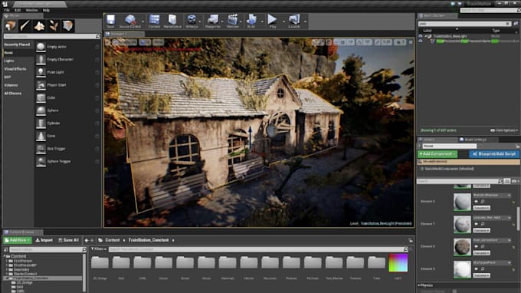Select the Geometry Editing mode icon

tap(67, 25)
